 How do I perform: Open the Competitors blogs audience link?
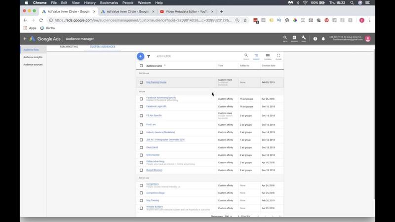[156, 193]
